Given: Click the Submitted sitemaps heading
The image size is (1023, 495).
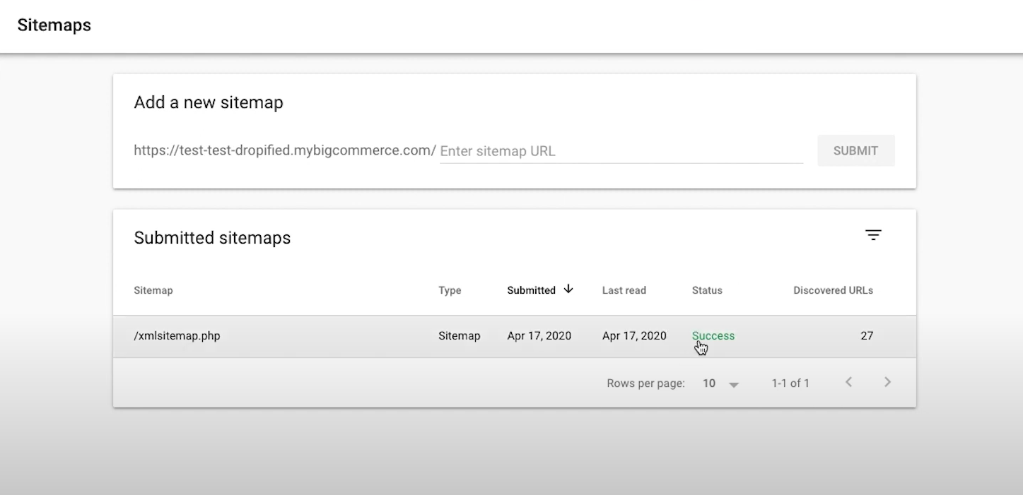Looking at the screenshot, I should (212, 238).
